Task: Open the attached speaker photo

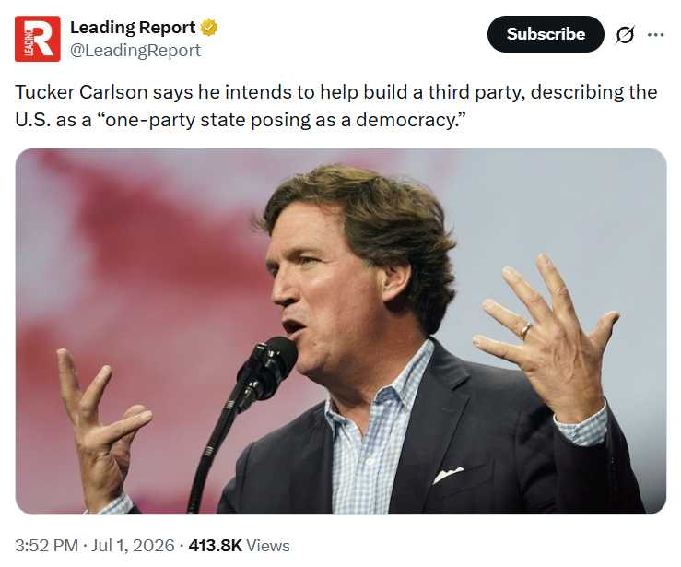Action: point(341,331)
